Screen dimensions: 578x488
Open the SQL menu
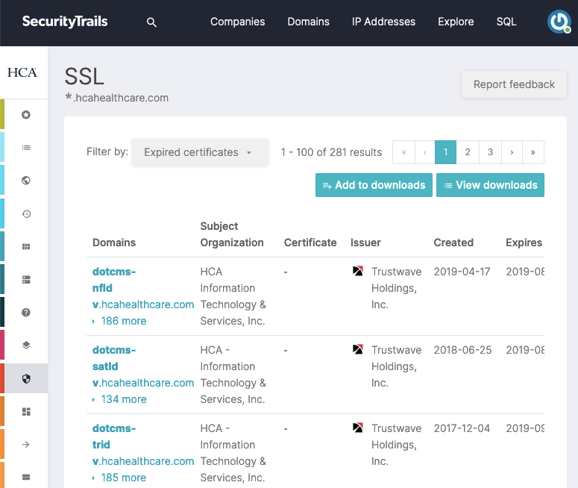point(506,22)
